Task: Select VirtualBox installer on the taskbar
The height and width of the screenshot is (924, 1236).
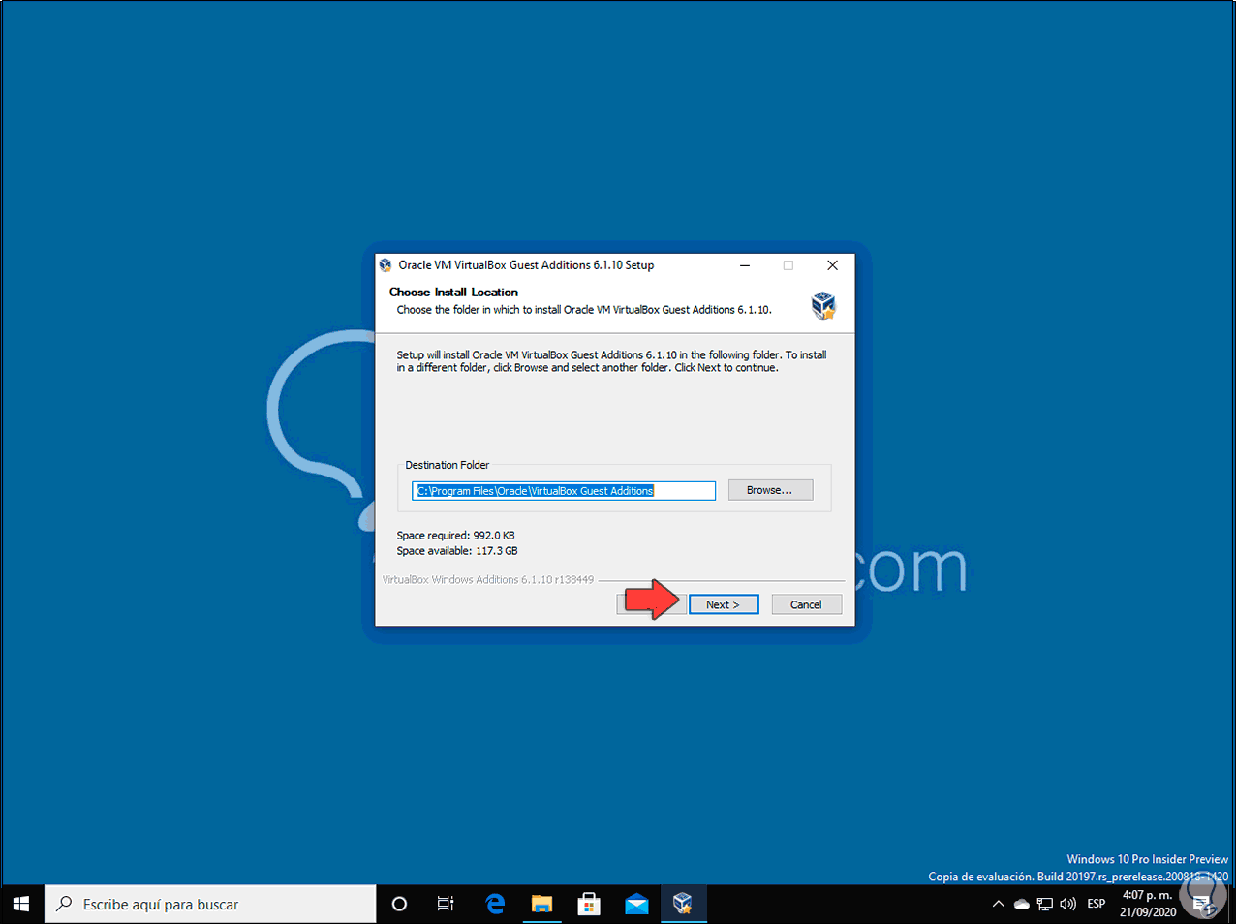Action: click(x=683, y=904)
